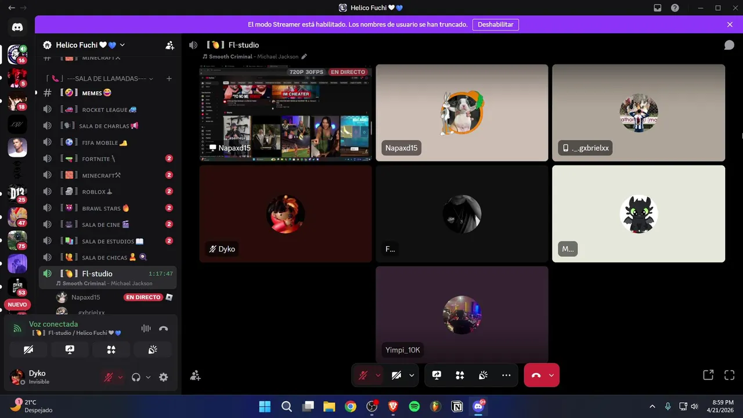Screen dimensions: 743x418
Task: Enter full screen call view
Action: (730, 375)
